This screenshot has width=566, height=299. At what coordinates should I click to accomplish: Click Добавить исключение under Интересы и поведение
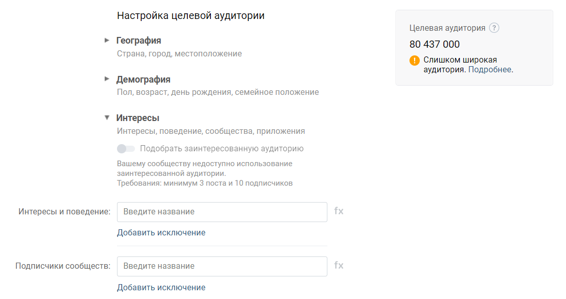coord(161,232)
